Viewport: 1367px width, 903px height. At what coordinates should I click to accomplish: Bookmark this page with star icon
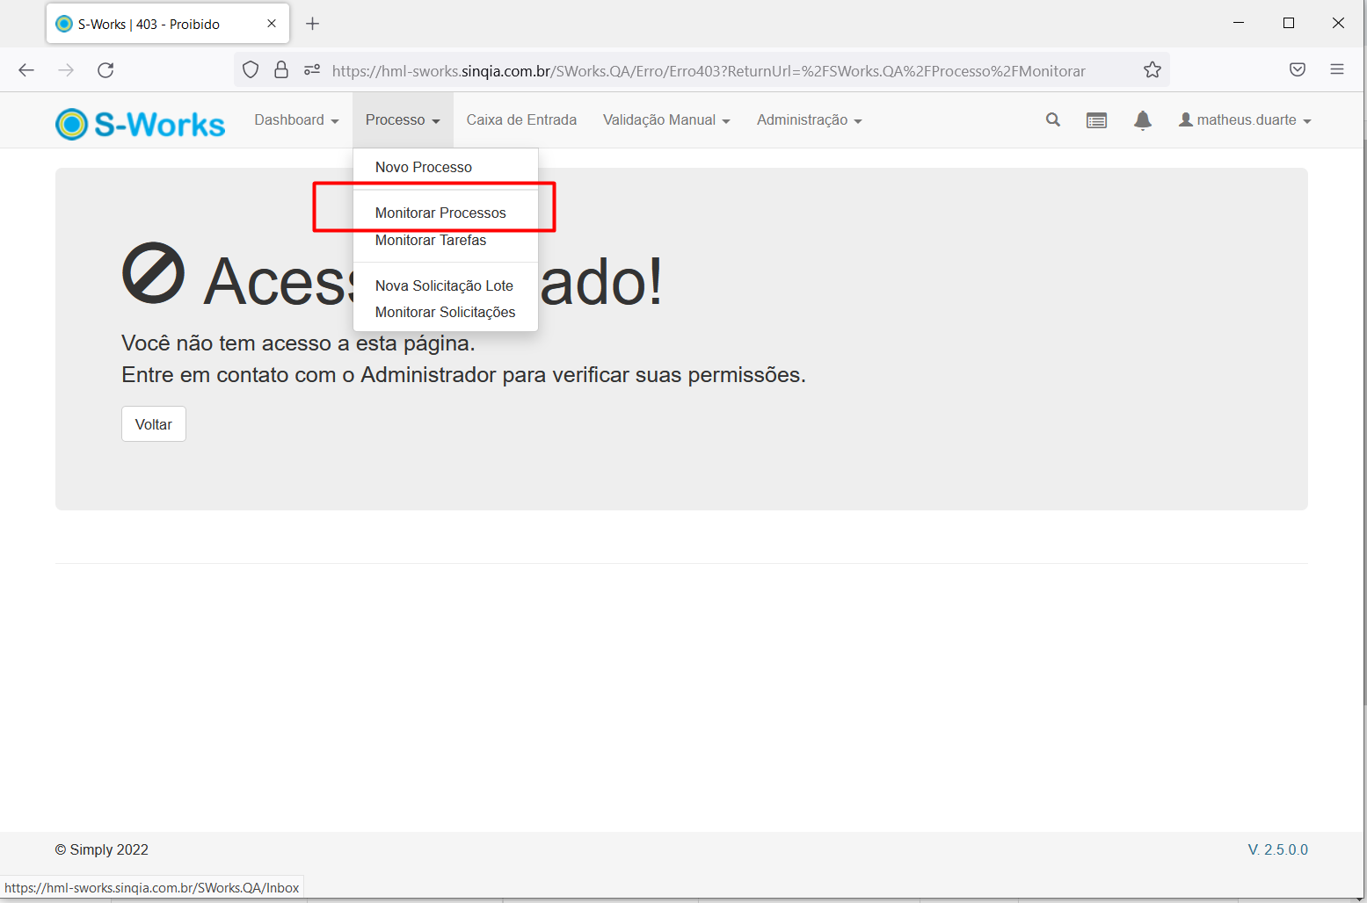1152,70
